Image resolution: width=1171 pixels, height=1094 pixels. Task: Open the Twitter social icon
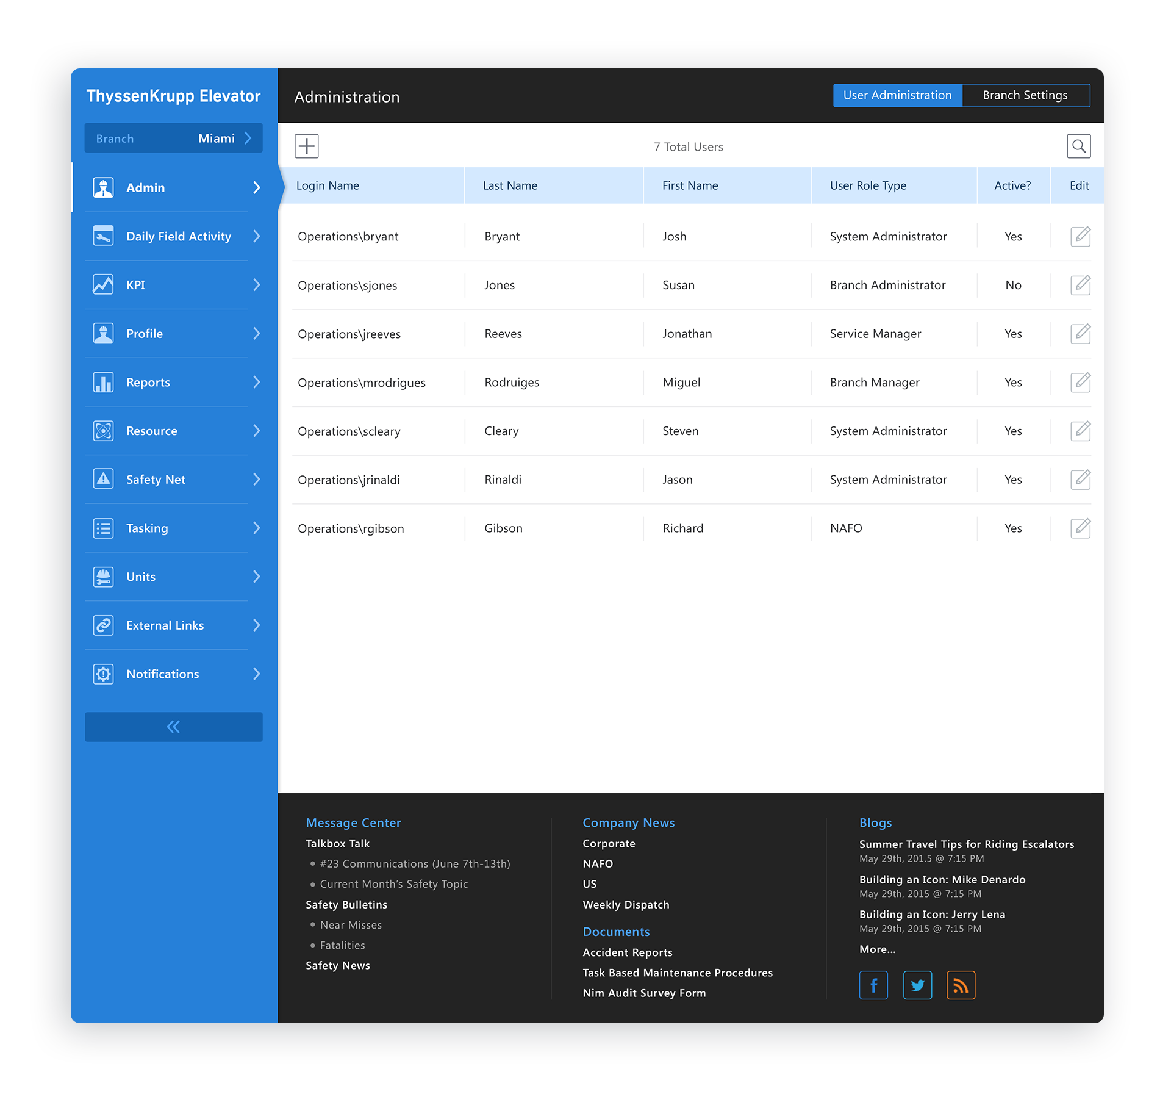click(x=917, y=985)
